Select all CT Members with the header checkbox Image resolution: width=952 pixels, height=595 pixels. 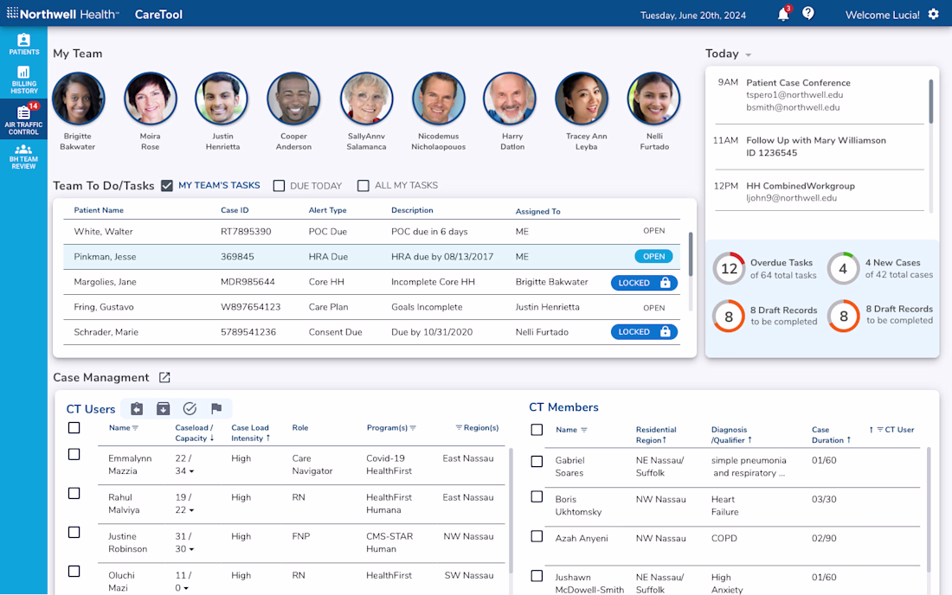[537, 430]
